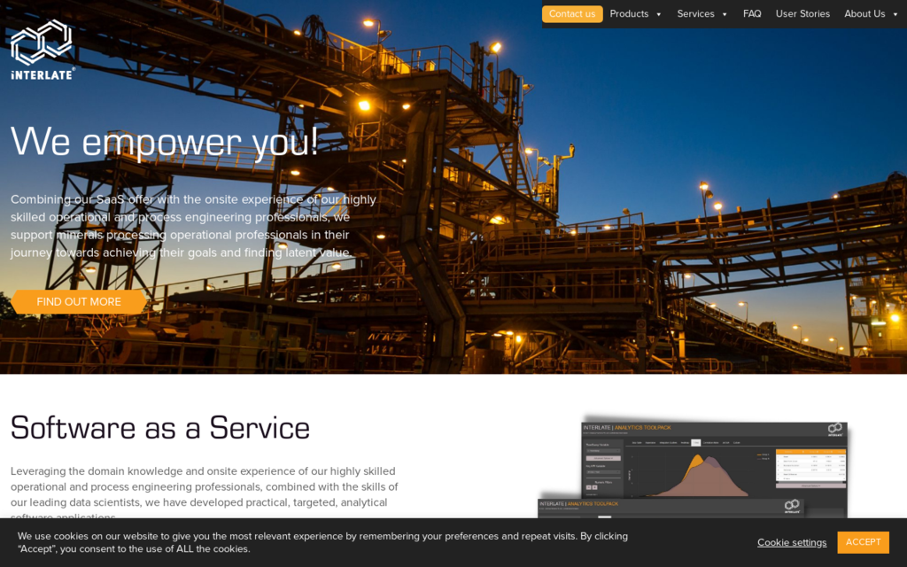Expand the Products dropdown arrow
907x567 pixels.
coord(659,14)
